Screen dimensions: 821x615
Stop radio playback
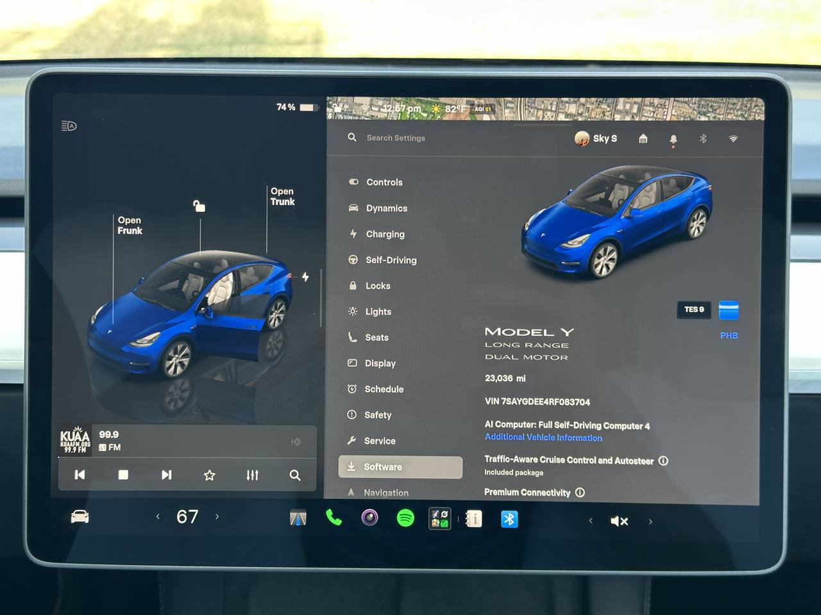[x=123, y=475]
